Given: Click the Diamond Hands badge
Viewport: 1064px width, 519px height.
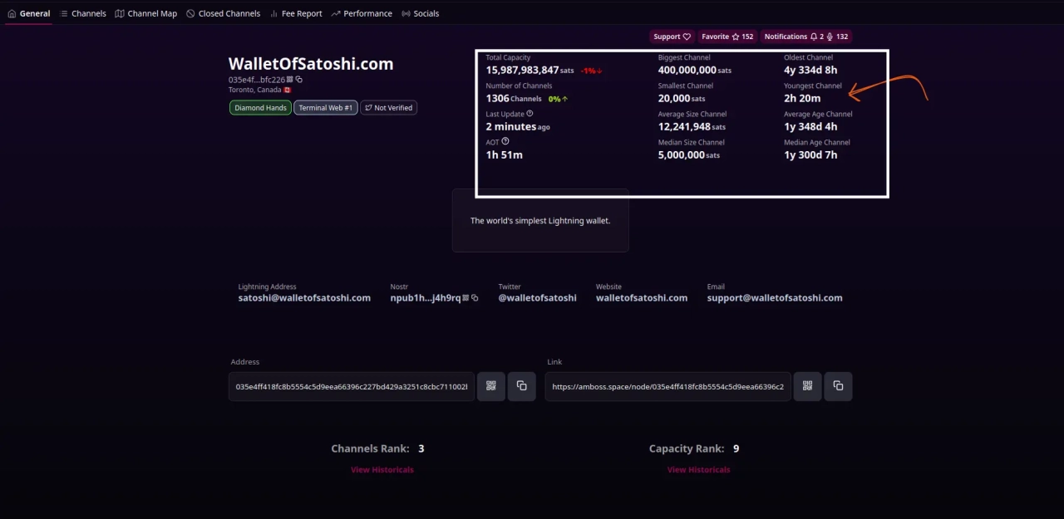Looking at the screenshot, I should coord(260,107).
